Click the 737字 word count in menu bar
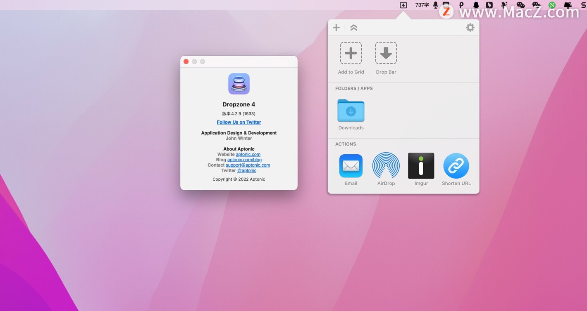This screenshot has width=587, height=311. pos(422,5)
